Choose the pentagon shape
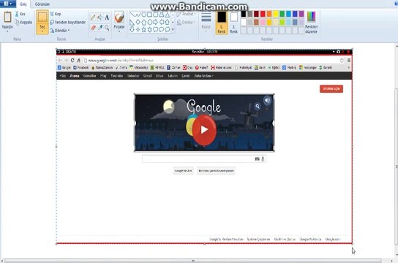The width and height of the screenshot is (398, 263). (143, 23)
